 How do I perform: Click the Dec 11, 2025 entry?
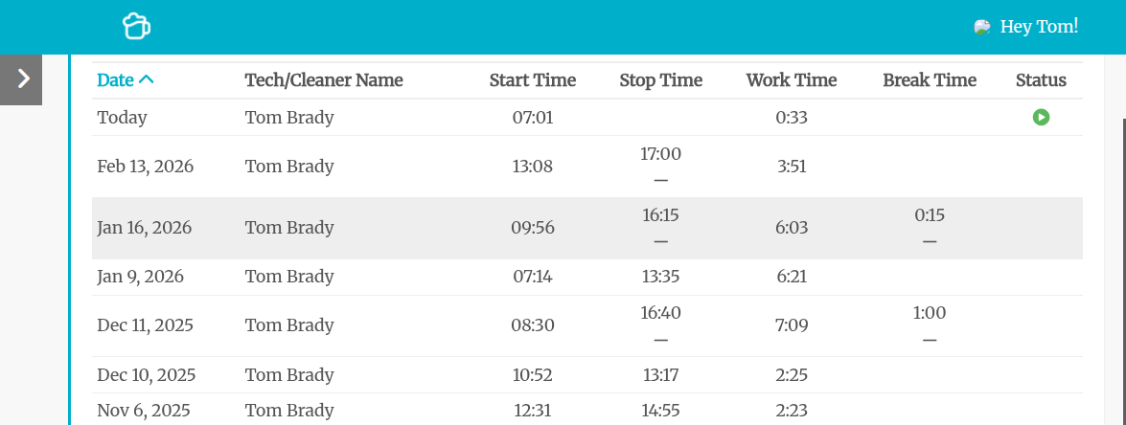pyautogui.click(x=145, y=325)
